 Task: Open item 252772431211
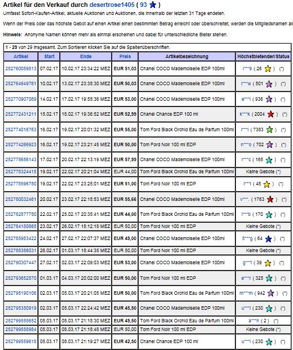pyautogui.click(x=21, y=114)
